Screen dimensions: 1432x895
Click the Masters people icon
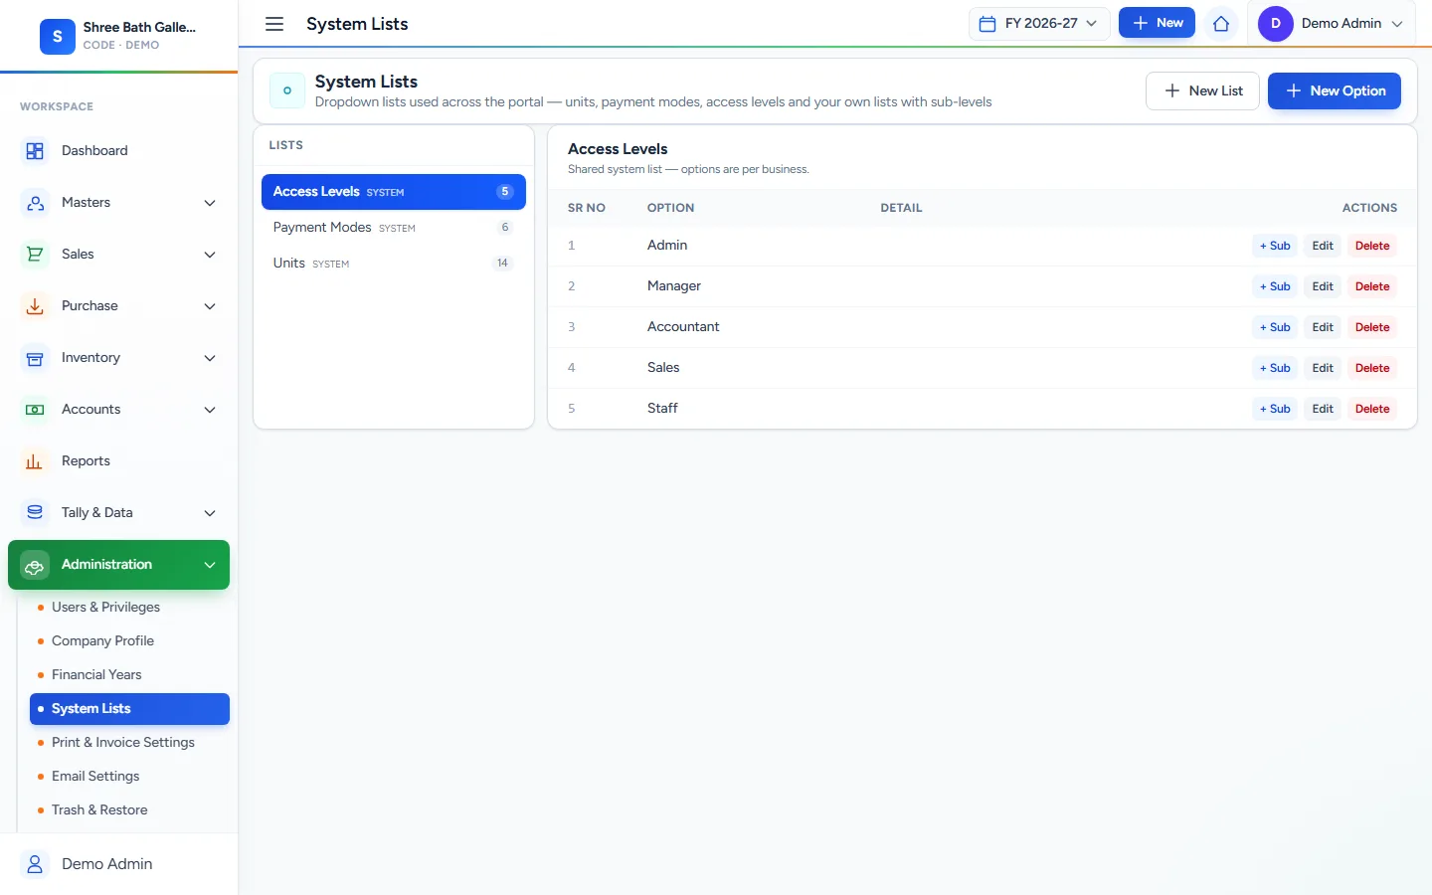35,203
